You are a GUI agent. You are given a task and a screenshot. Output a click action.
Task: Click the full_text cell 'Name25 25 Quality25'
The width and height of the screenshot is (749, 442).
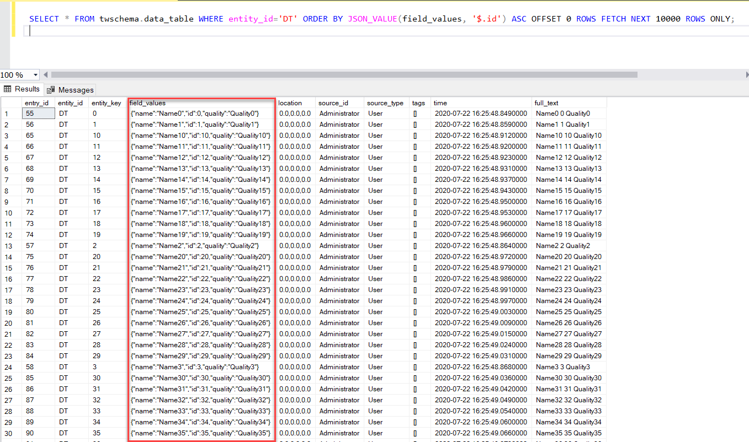570,312
